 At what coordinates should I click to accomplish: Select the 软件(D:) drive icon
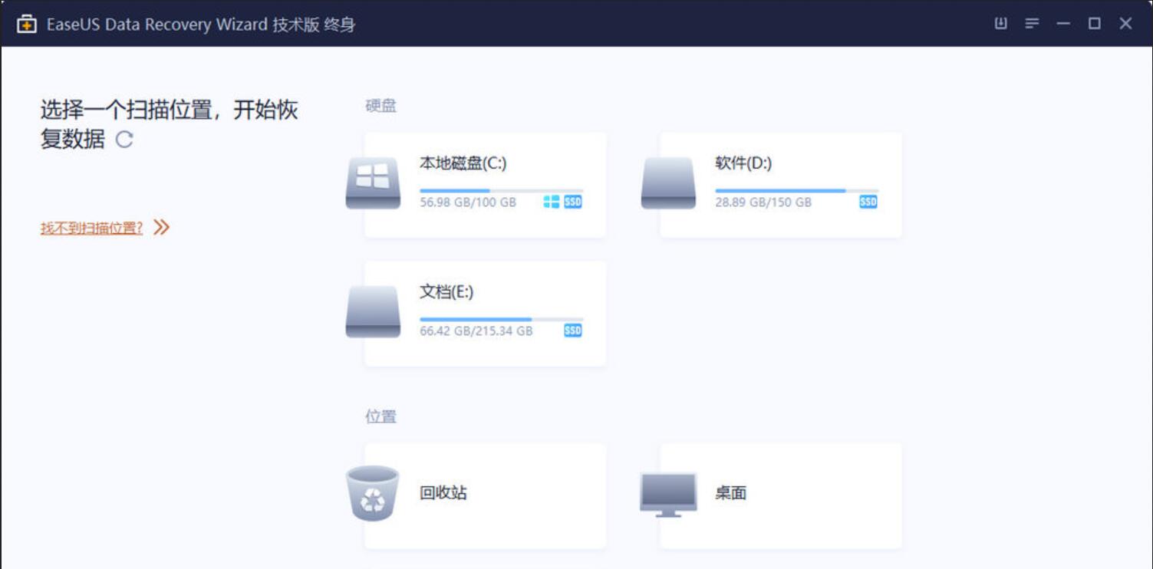668,183
